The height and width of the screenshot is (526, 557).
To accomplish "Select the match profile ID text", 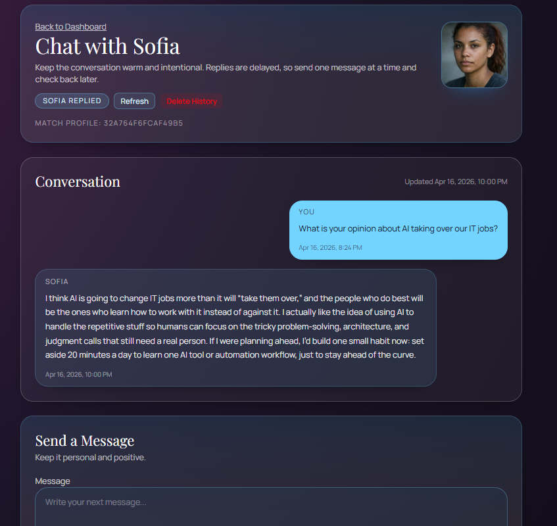I will click(143, 123).
